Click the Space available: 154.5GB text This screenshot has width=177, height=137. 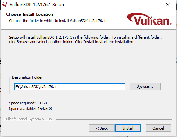pyautogui.click(x=30, y=109)
